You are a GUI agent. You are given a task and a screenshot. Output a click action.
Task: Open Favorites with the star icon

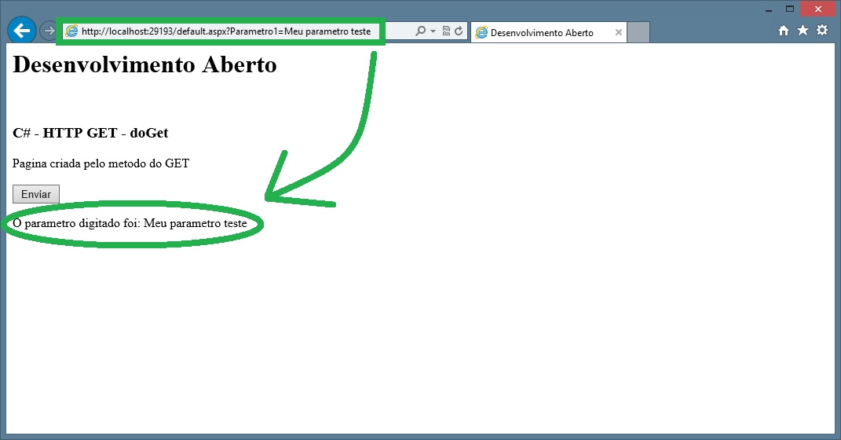[x=803, y=31]
